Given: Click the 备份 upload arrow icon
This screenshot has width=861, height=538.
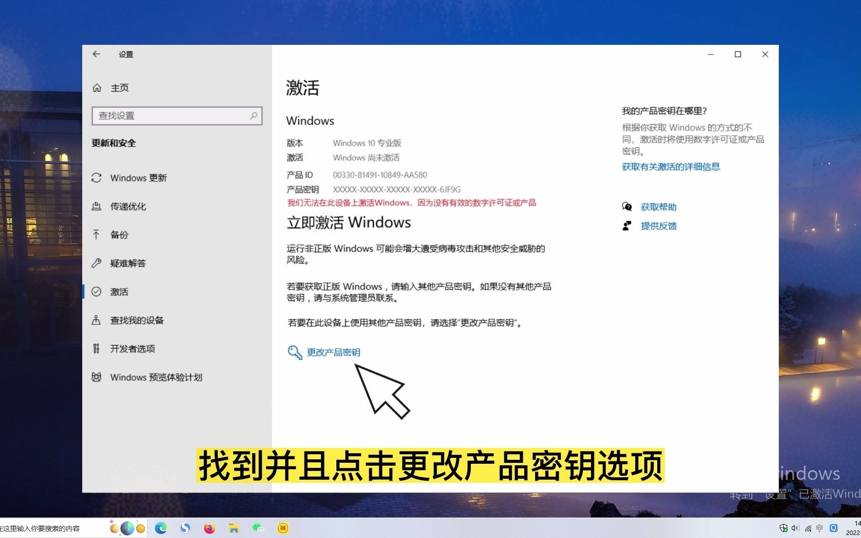Looking at the screenshot, I should click(x=97, y=235).
